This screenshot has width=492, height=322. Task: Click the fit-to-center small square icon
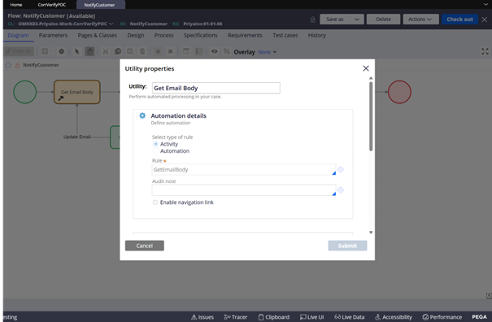pyautogui.click(x=158, y=51)
